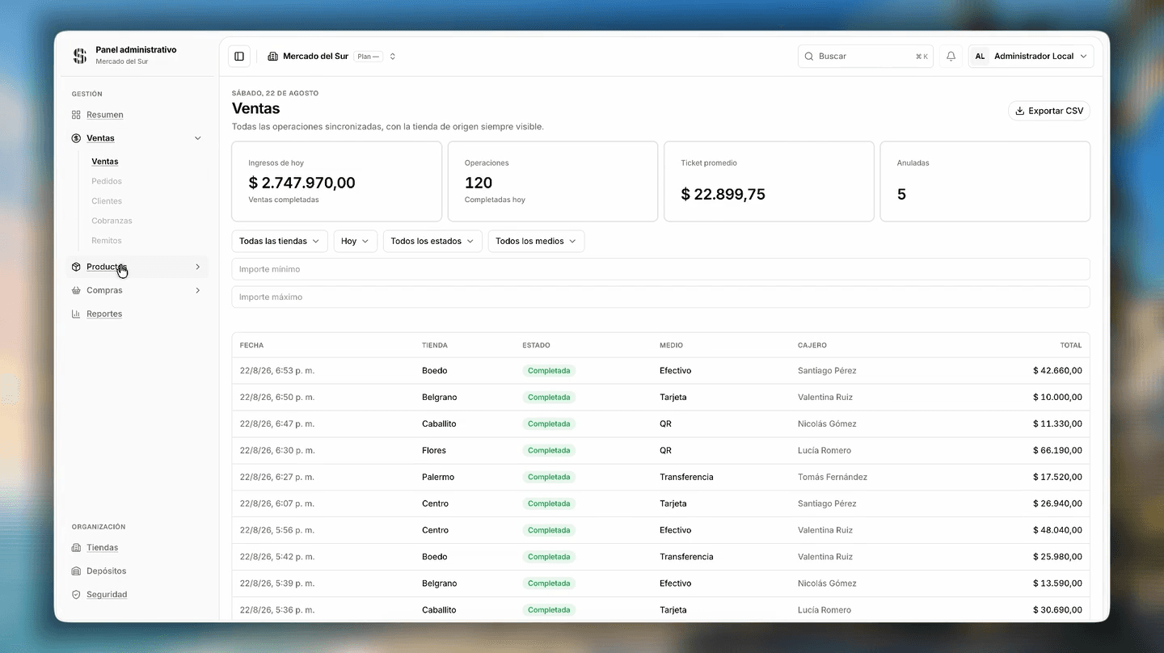Open the Mercado del Sur organization switcher

coord(332,57)
